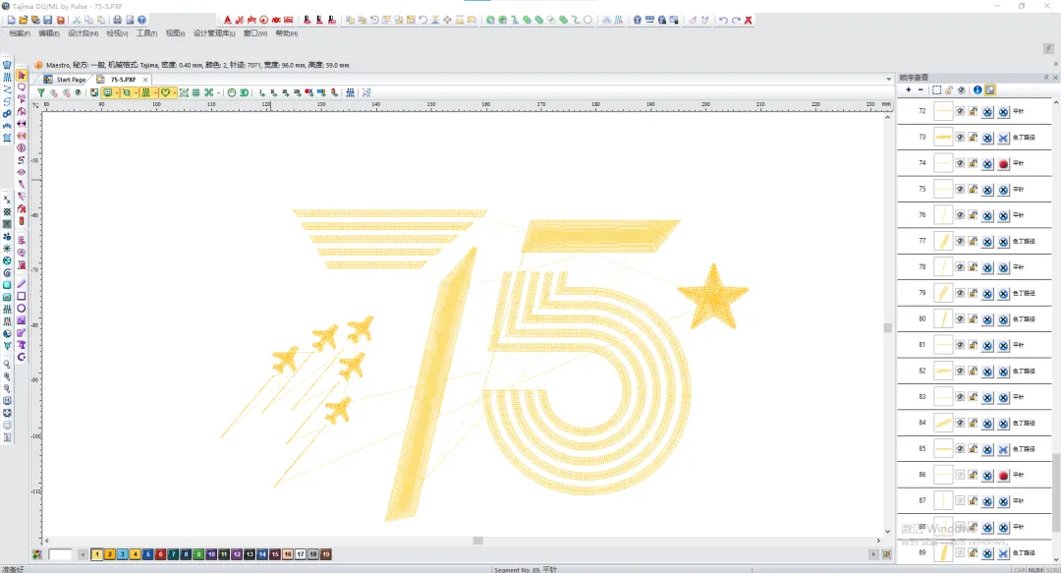
Task: Create a new design file
Action: (12, 20)
